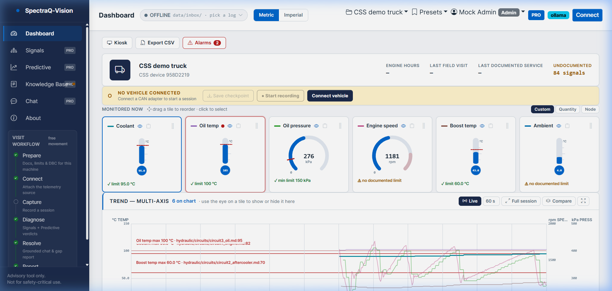Screen dimensions: 612x291
Task: Click the Engine speed drag handle
Action: click(424, 126)
